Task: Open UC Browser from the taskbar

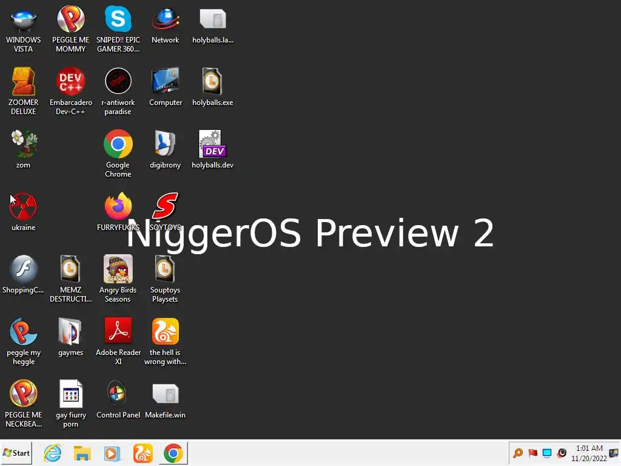Action: pyautogui.click(x=143, y=453)
